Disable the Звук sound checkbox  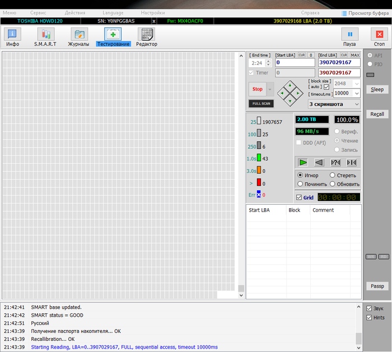pos(368,308)
